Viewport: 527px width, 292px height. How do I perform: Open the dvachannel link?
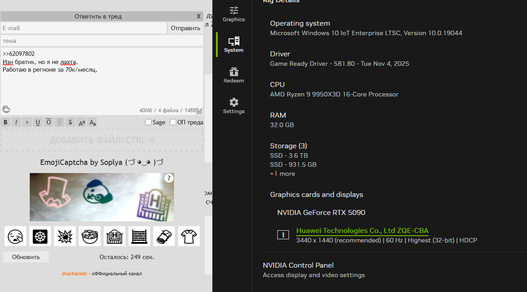[74, 274]
